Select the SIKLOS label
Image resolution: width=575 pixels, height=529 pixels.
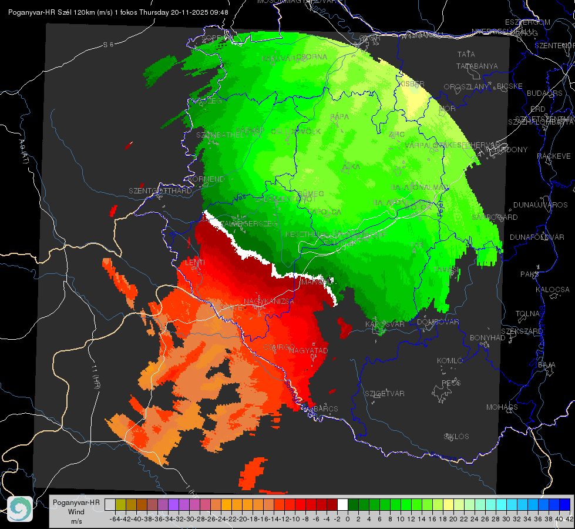click(456, 437)
